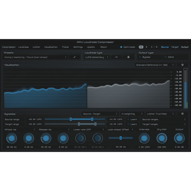Screen dimensions: 191x191
Task: Open the Update menu
Action: pyautogui.click(x=91, y=47)
